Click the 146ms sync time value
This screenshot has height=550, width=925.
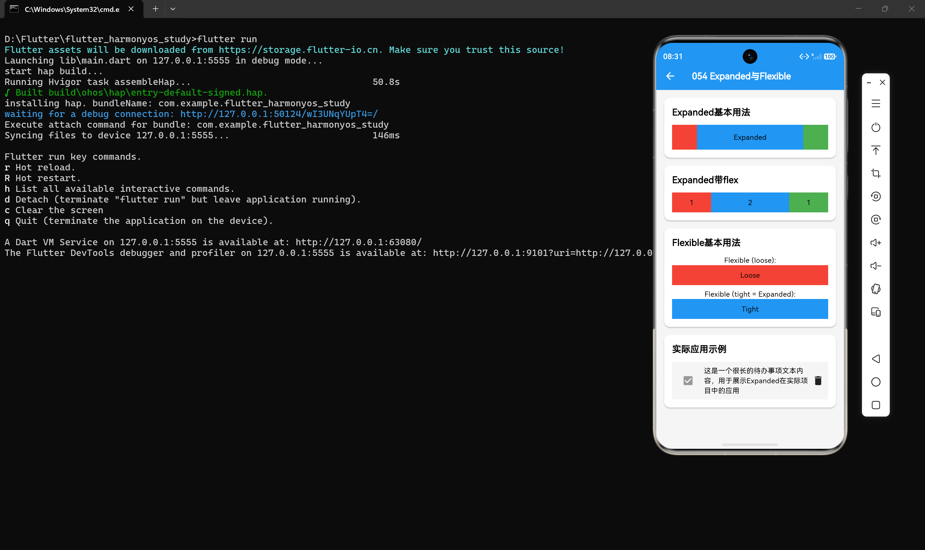(386, 136)
